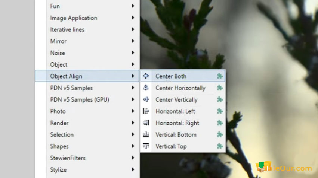This screenshot has height=178, width=318.
Task: Click the Center Vertically alignment icon
Action: [x=146, y=99]
